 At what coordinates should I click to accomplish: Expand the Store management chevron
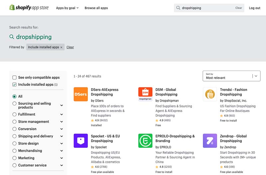pyautogui.click(x=62, y=122)
